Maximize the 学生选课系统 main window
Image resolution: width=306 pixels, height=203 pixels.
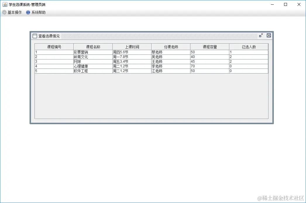pos(286,4)
